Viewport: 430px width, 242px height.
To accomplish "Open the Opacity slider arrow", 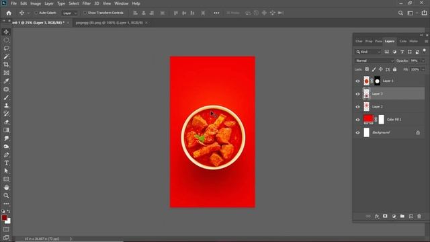I will (x=423, y=61).
